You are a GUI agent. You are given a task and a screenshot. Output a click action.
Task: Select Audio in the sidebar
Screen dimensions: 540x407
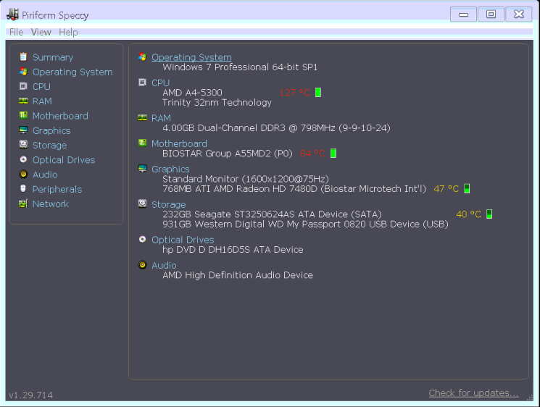tap(45, 175)
